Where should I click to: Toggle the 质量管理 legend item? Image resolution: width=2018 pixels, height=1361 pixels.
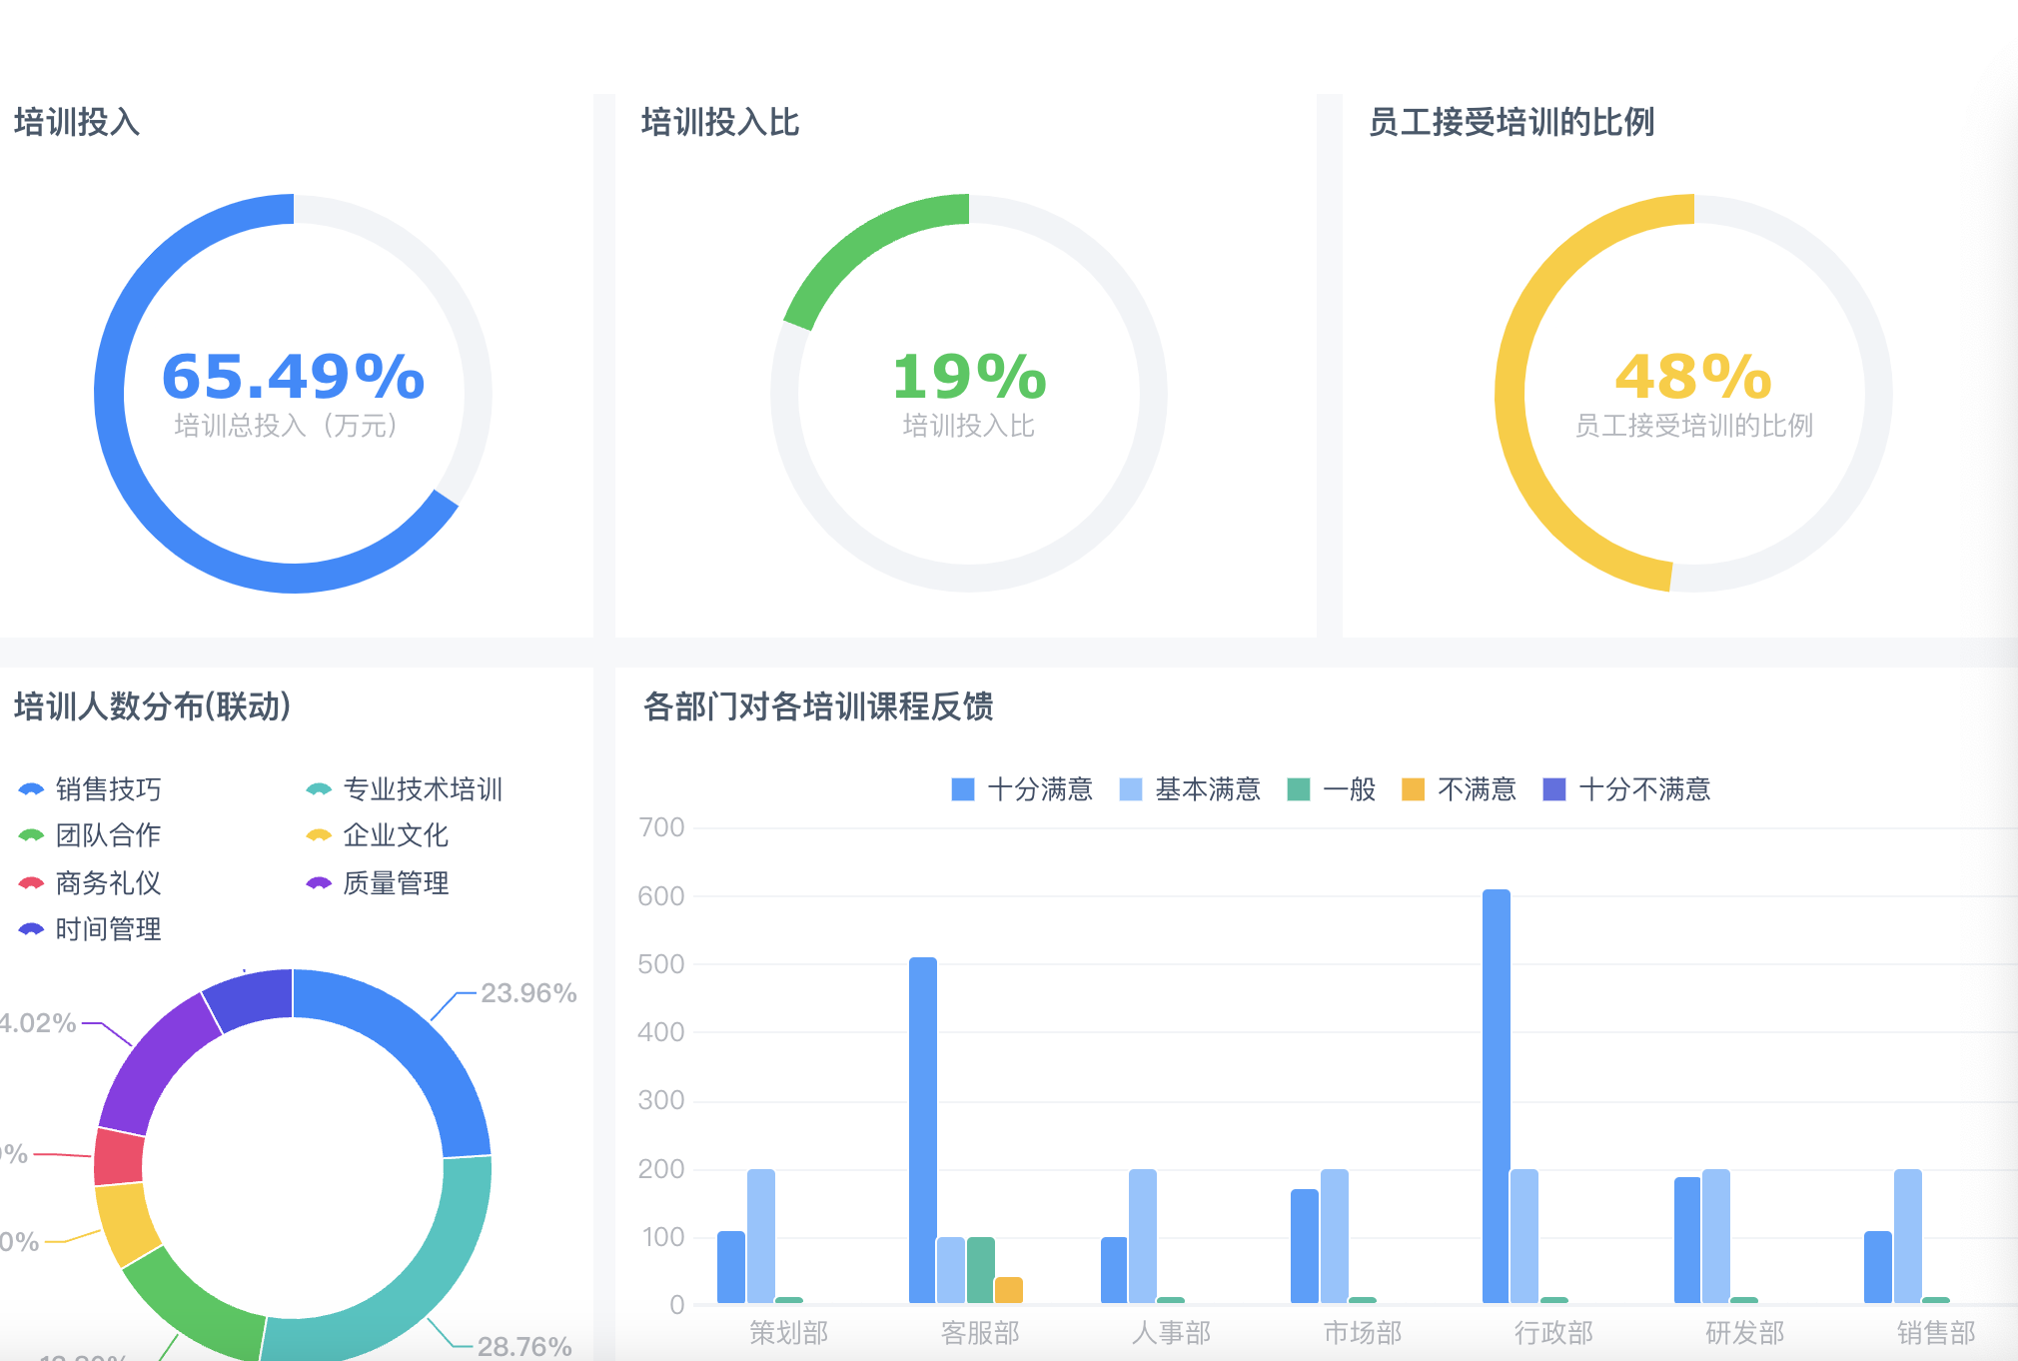[378, 883]
